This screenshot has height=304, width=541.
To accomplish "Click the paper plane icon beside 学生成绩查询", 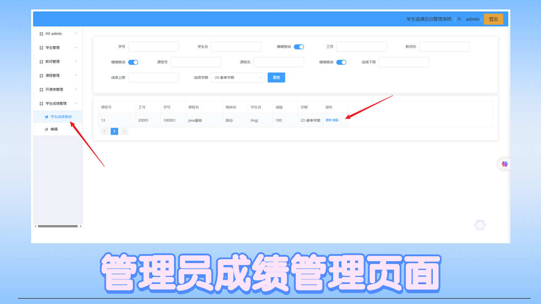I will coord(46,117).
